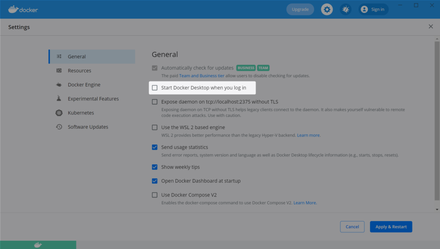
Task: Open the Kubernetes settings section
Action: click(x=92, y=113)
